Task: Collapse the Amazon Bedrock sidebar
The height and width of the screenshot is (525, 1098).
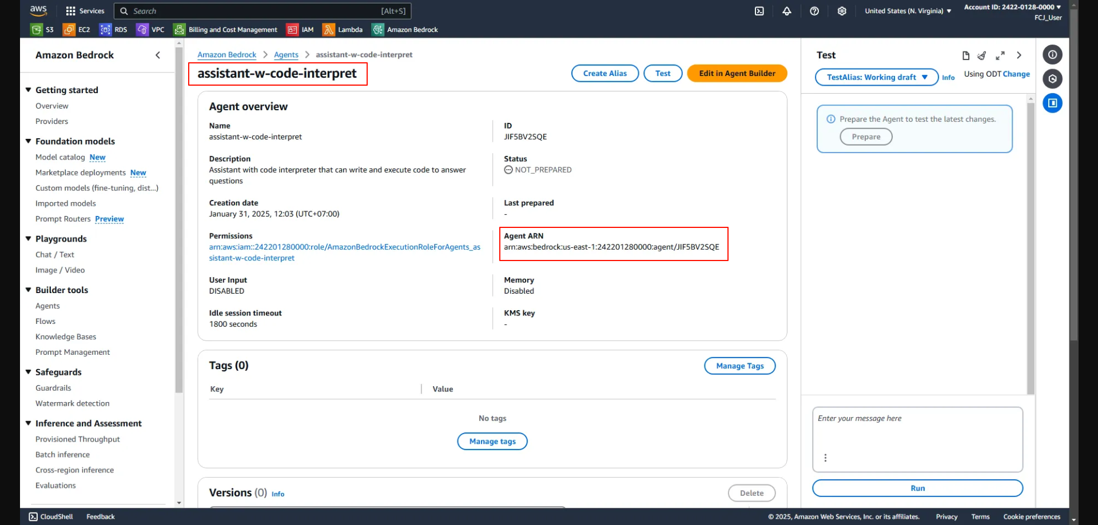Action: click(x=158, y=55)
